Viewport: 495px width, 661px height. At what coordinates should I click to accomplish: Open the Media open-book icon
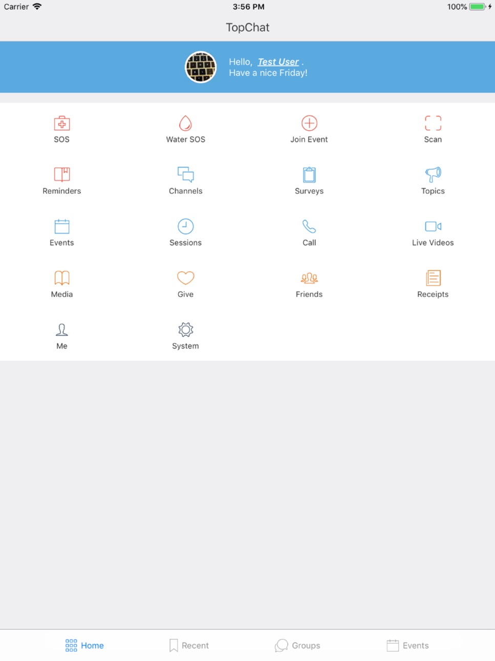pyautogui.click(x=62, y=278)
